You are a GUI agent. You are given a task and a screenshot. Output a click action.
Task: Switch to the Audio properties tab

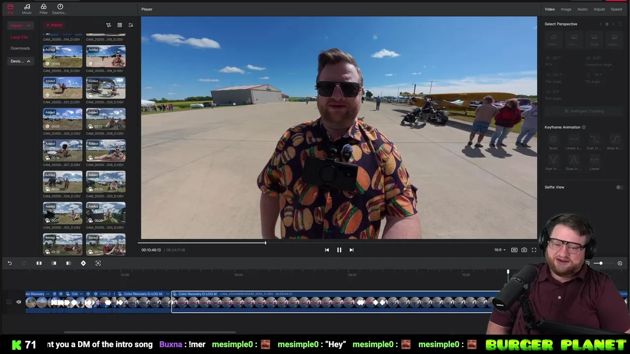pos(582,9)
